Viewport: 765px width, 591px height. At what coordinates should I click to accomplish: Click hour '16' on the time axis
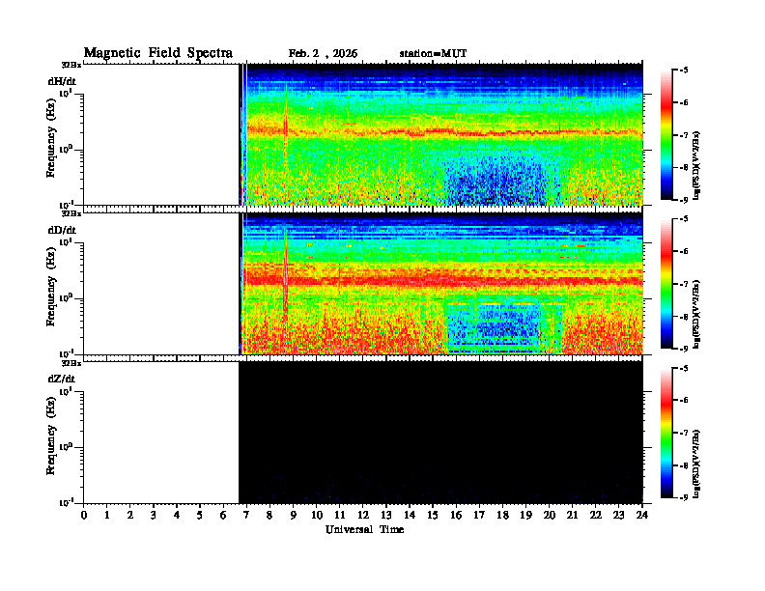[x=456, y=516]
